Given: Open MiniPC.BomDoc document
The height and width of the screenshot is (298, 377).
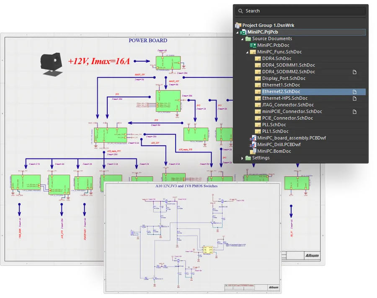Looking at the screenshot, I should pos(274,151).
